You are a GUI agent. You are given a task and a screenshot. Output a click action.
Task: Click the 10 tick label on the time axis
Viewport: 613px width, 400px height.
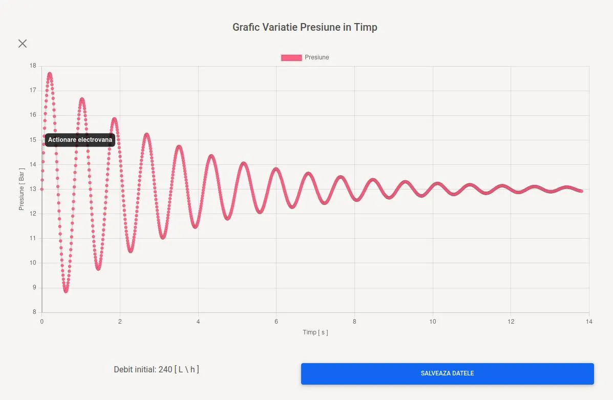click(x=433, y=322)
